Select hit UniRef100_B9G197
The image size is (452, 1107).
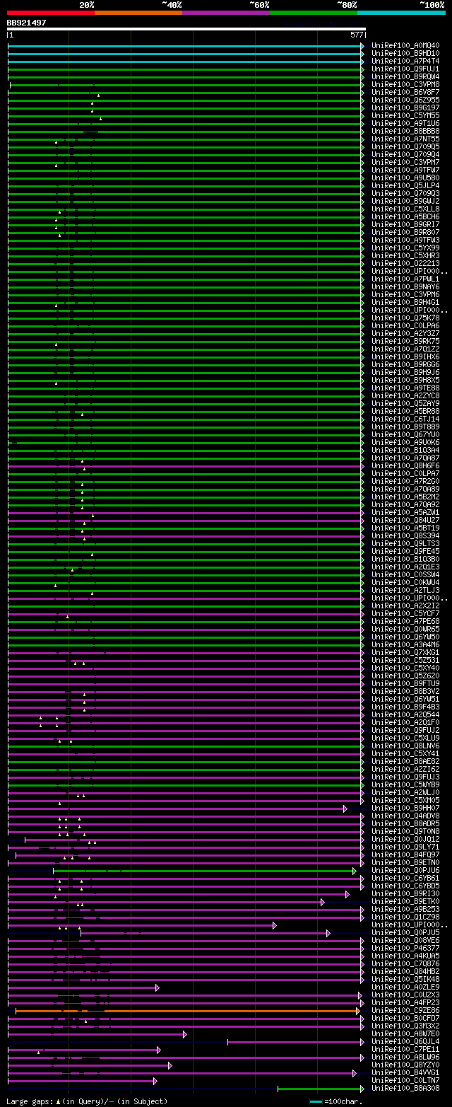coord(405,108)
